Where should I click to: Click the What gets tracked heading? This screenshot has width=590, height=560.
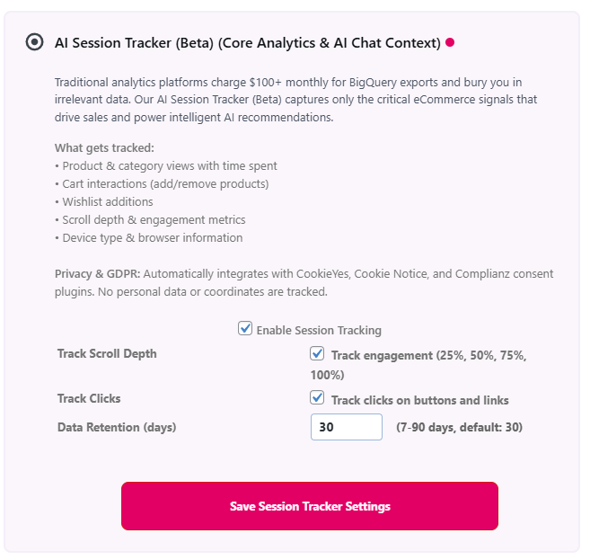104,147
